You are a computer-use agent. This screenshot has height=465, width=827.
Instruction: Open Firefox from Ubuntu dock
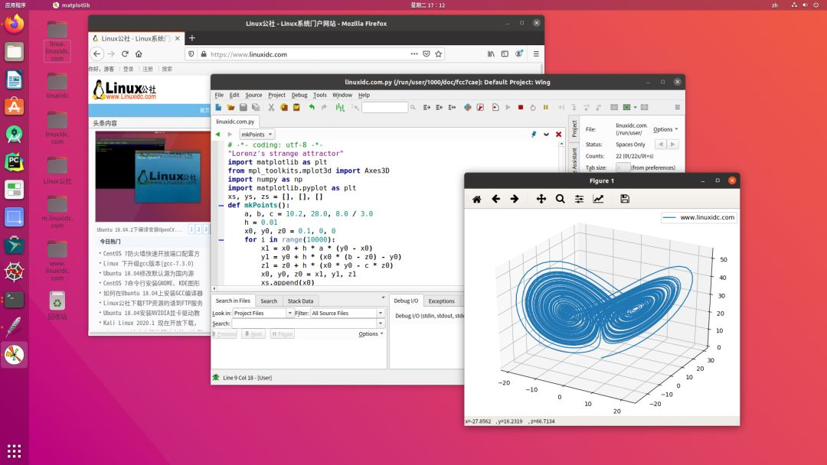pyautogui.click(x=15, y=24)
